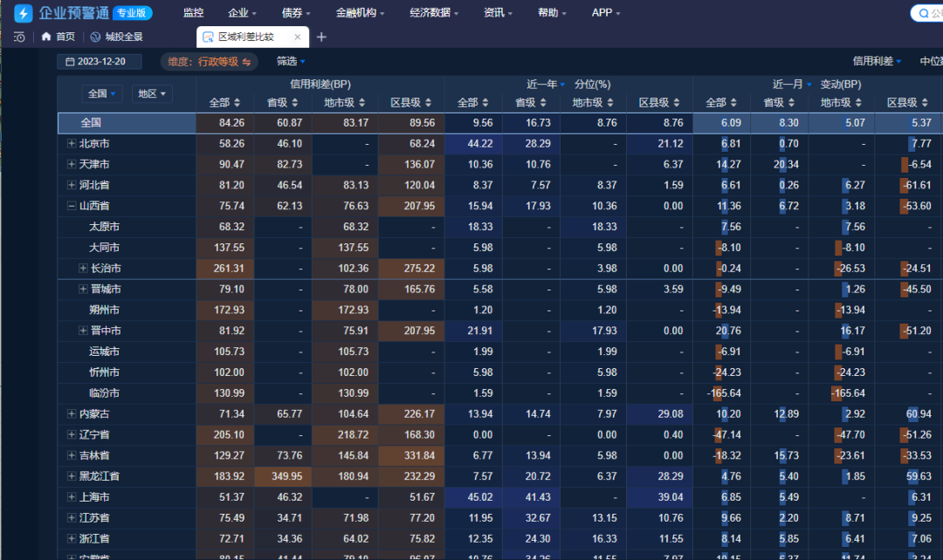Expand the 北京市 row
The height and width of the screenshot is (560, 943).
(x=71, y=144)
